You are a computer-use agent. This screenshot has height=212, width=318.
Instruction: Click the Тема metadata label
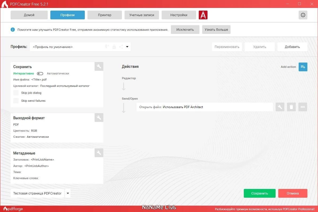pos(17,172)
